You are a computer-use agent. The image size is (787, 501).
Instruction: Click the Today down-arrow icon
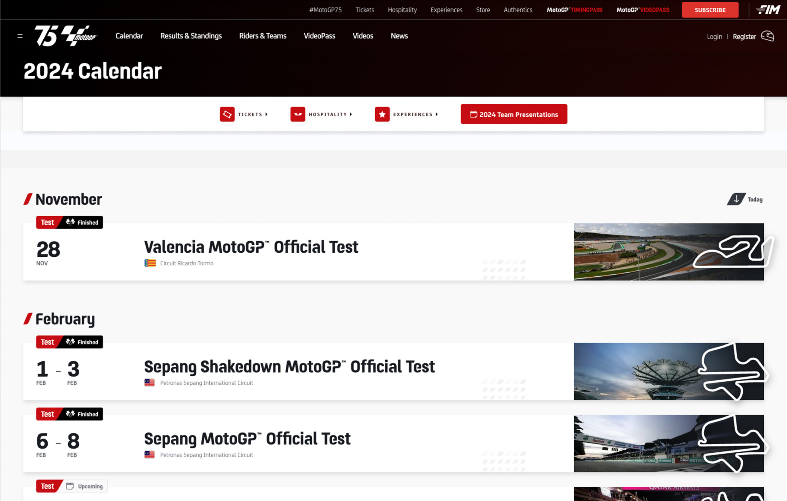point(736,199)
